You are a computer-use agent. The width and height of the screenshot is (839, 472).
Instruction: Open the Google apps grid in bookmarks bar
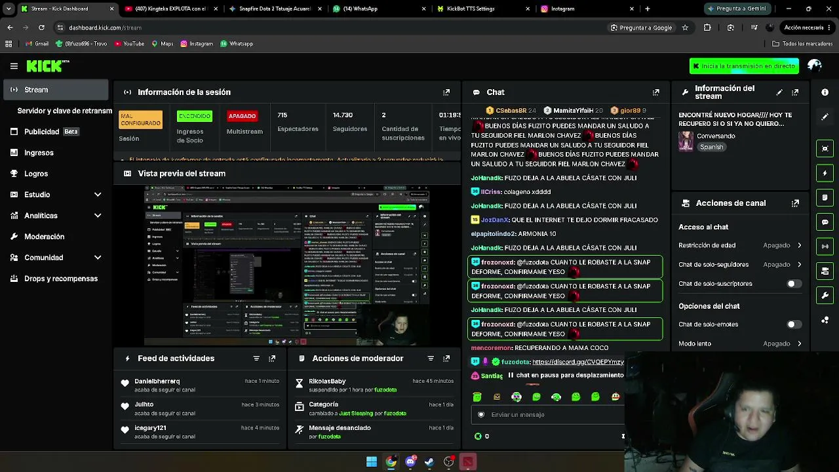click(9, 44)
